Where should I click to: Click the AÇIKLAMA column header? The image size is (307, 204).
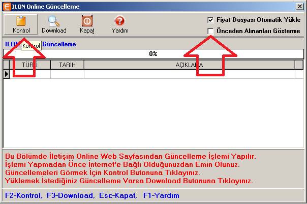click(x=190, y=65)
